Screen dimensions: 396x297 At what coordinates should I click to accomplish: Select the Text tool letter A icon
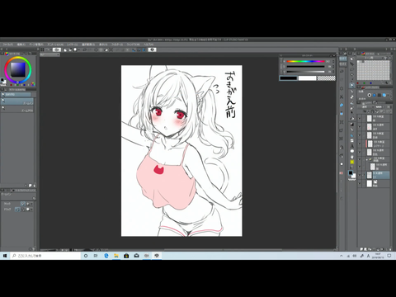coord(352,146)
